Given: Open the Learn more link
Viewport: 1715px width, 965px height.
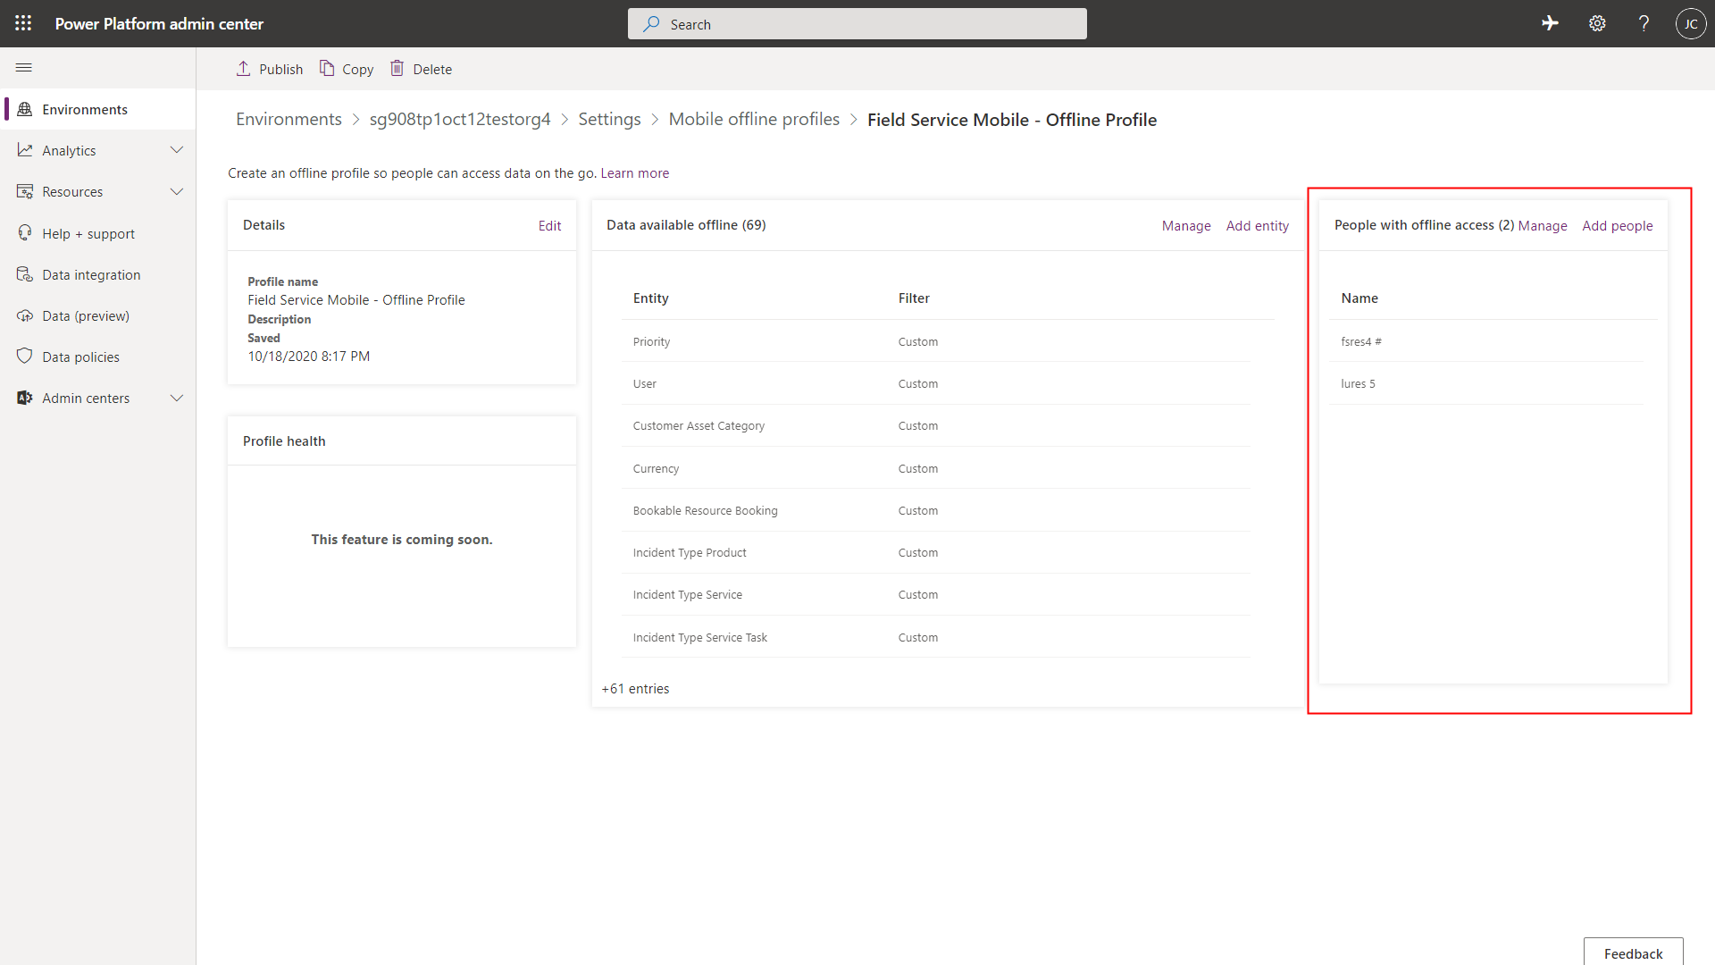Looking at the screenshot, I should click(x=634, y=173).
